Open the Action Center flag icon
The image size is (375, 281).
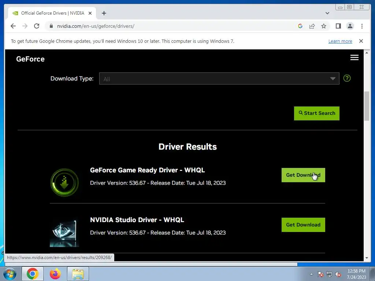[320, 274]
